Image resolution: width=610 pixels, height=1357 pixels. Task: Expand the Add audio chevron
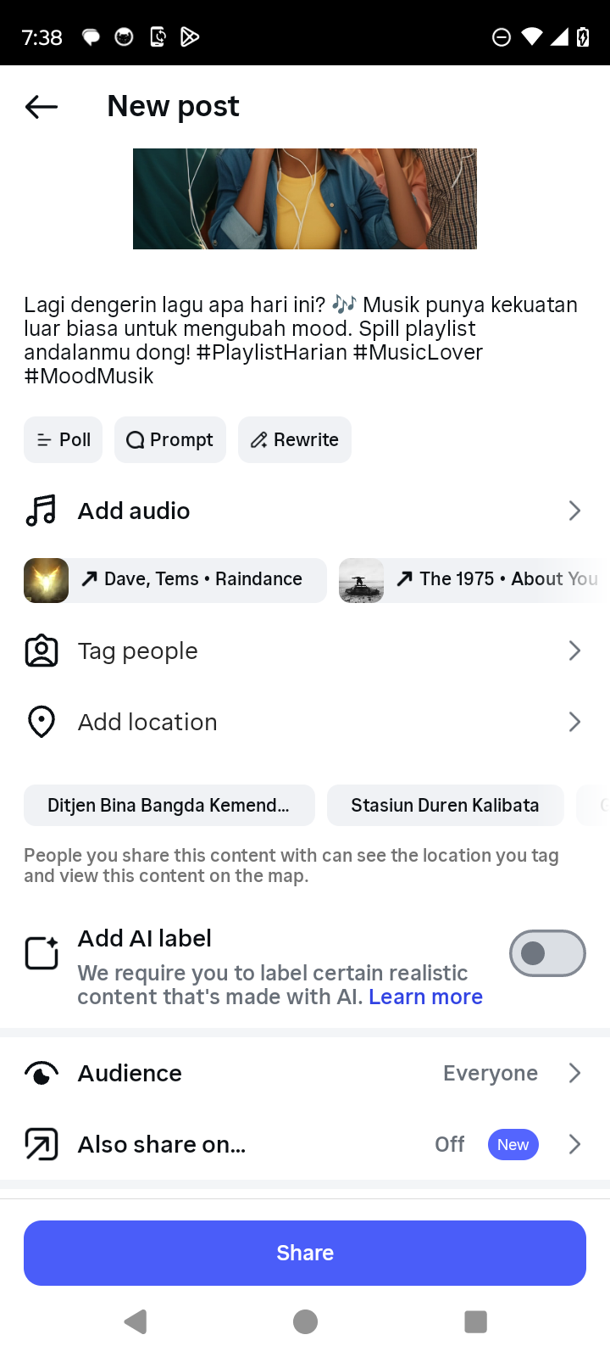coord(574,511)
